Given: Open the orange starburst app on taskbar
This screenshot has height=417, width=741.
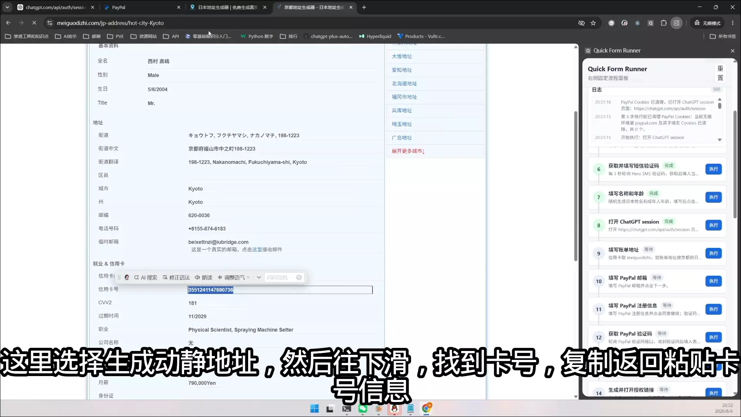Looking at the screenshot, I should (x=379, y=409).
